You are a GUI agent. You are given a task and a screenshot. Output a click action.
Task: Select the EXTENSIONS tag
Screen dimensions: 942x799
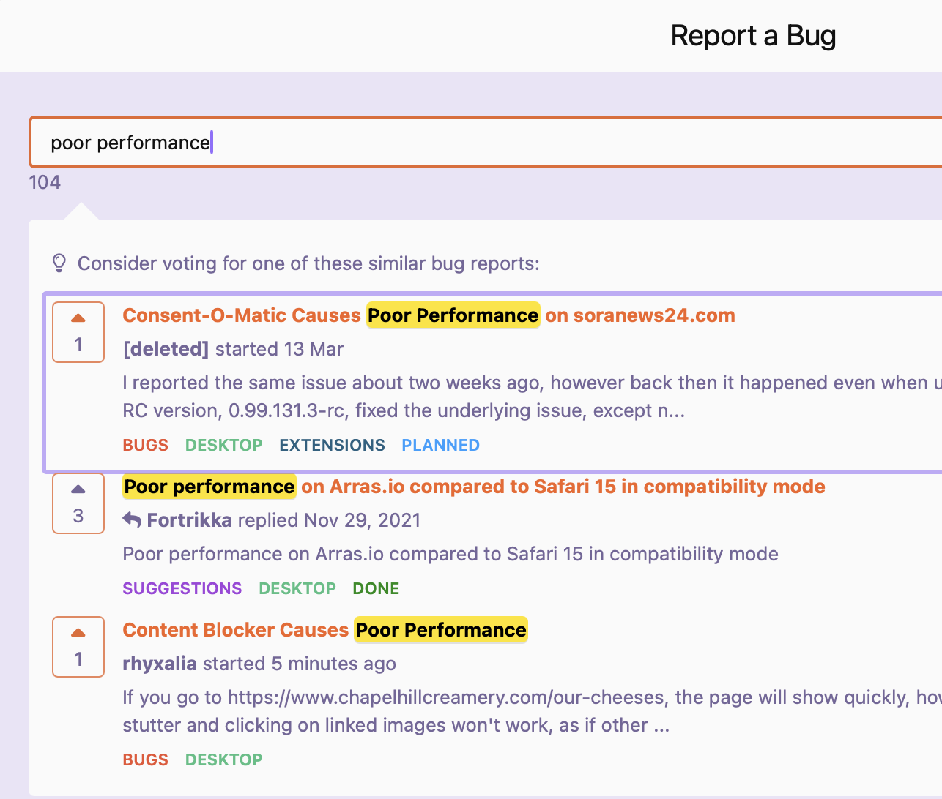[332, 445]
